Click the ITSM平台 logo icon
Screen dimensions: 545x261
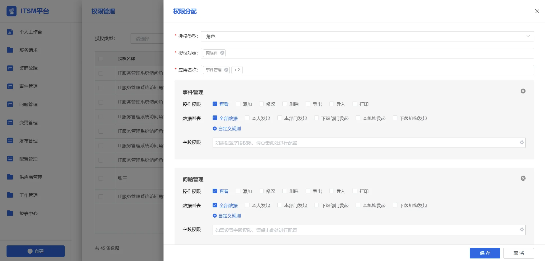[11, 11]
